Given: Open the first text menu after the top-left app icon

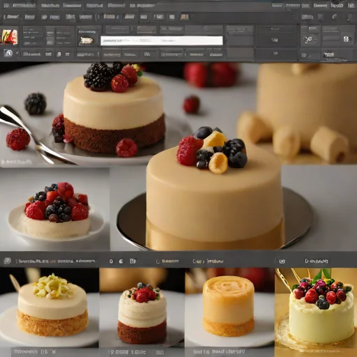Looking at the screenshot, I should [24, 5].
